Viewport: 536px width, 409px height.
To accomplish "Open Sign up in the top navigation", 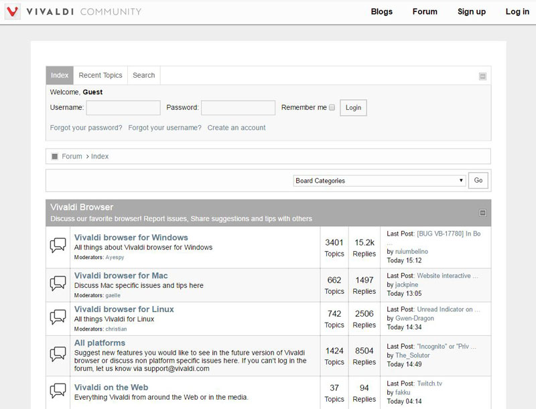I will click(472, 11).
